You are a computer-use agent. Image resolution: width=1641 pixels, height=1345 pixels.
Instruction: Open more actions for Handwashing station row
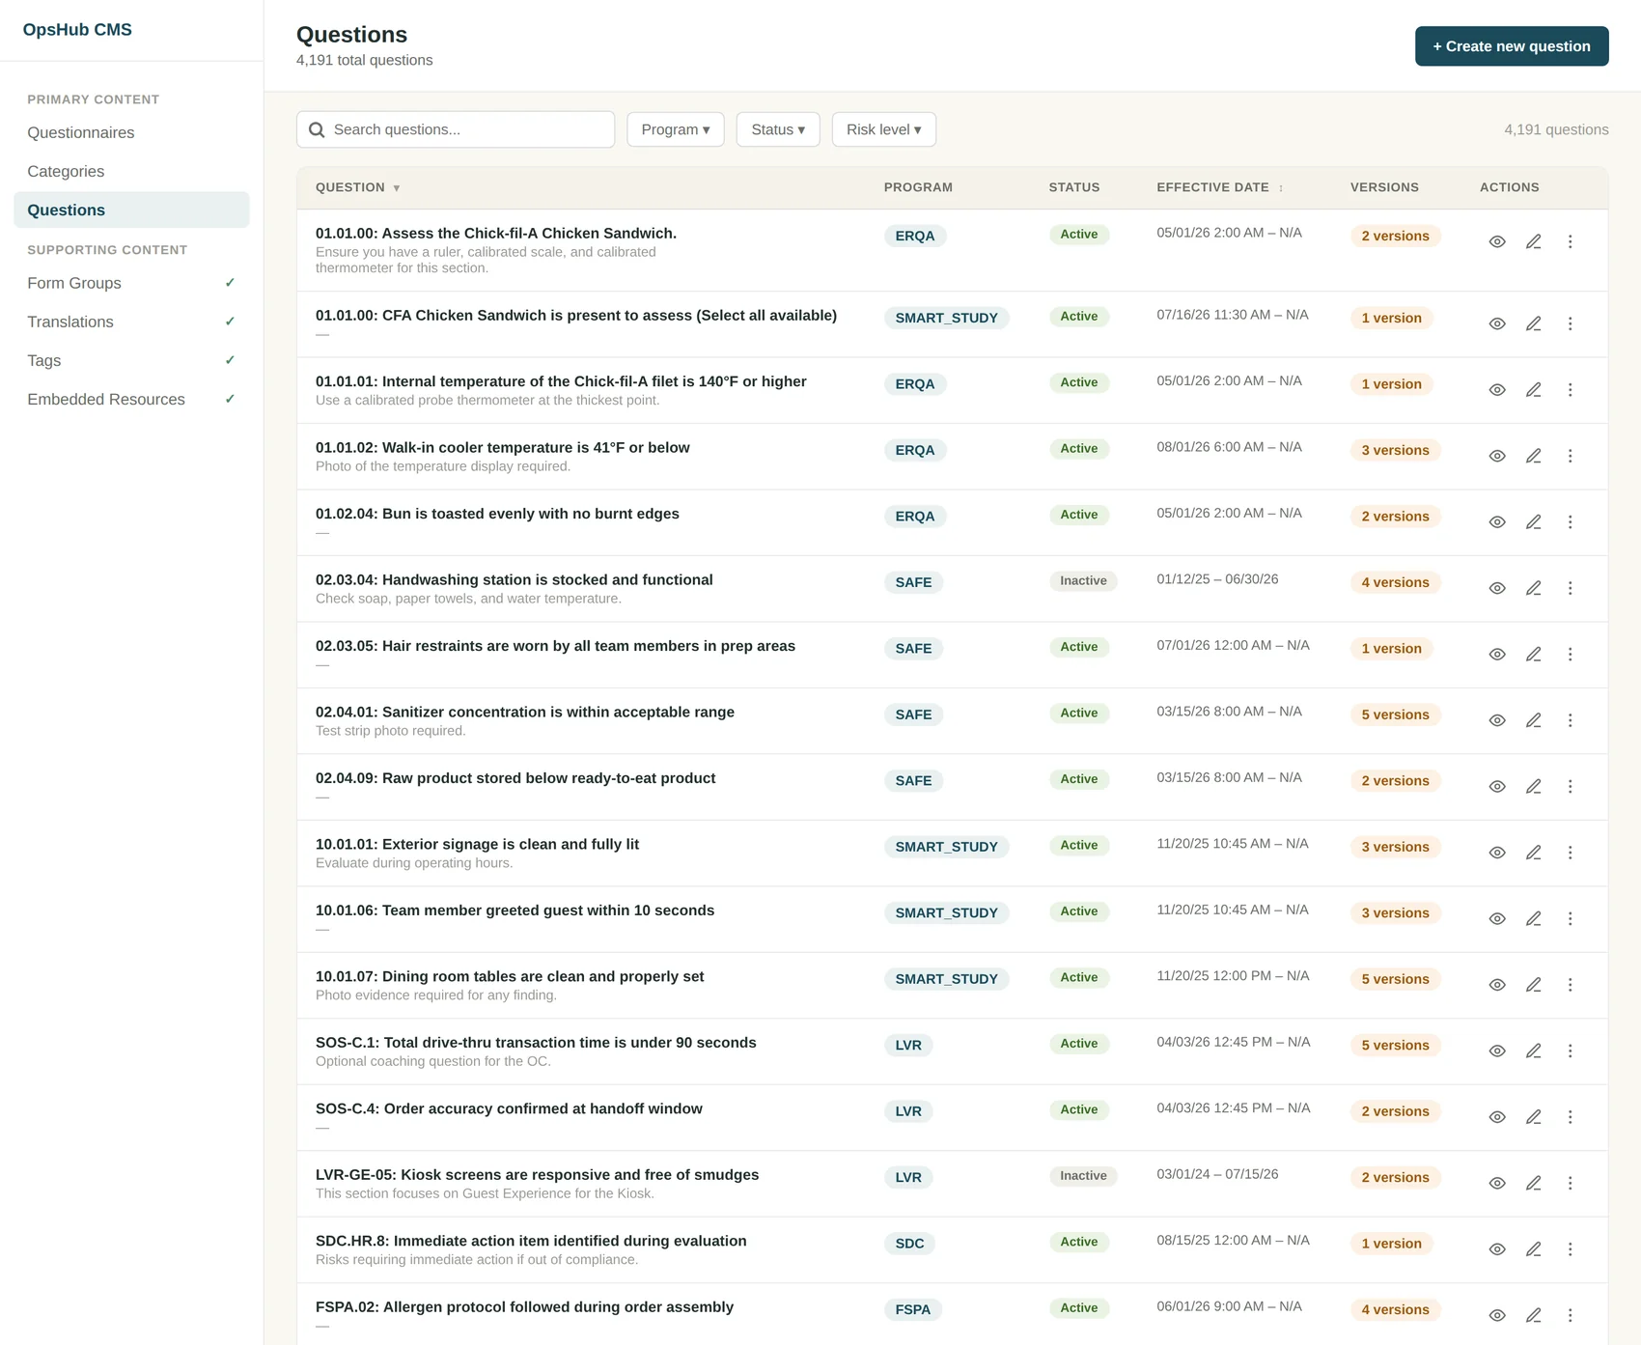point(1570,588)
